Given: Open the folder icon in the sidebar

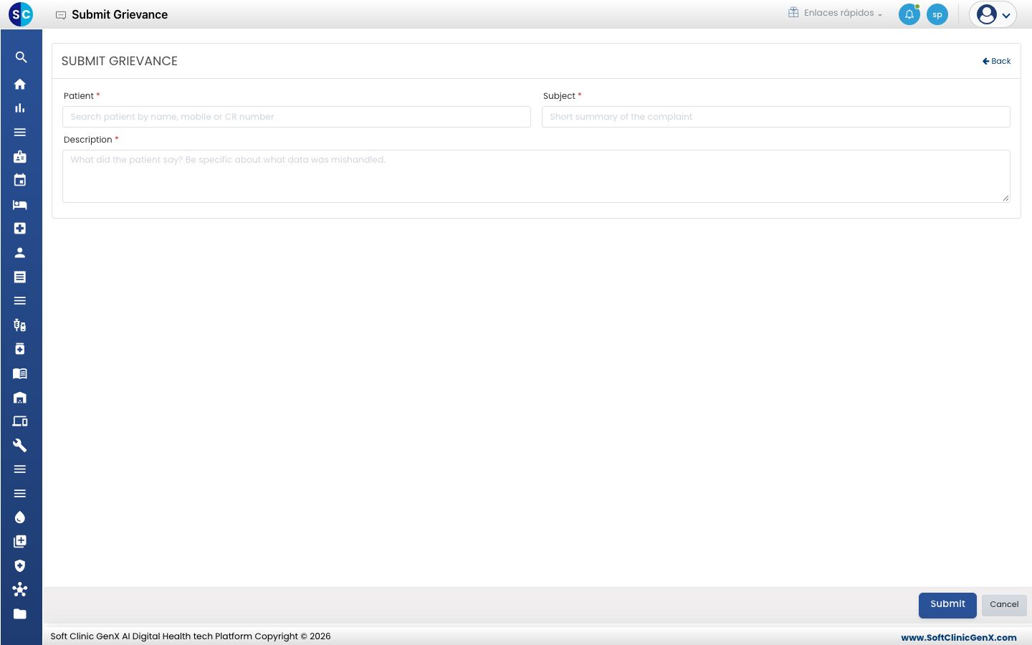Looking at the screenshot, I should 20,614.
